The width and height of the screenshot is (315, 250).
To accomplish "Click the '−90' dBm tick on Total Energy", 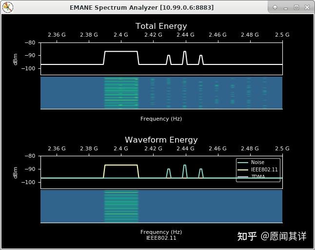I will click(30, 55).
